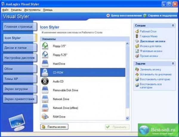Select the Hard Drive icon

point(45,64)
